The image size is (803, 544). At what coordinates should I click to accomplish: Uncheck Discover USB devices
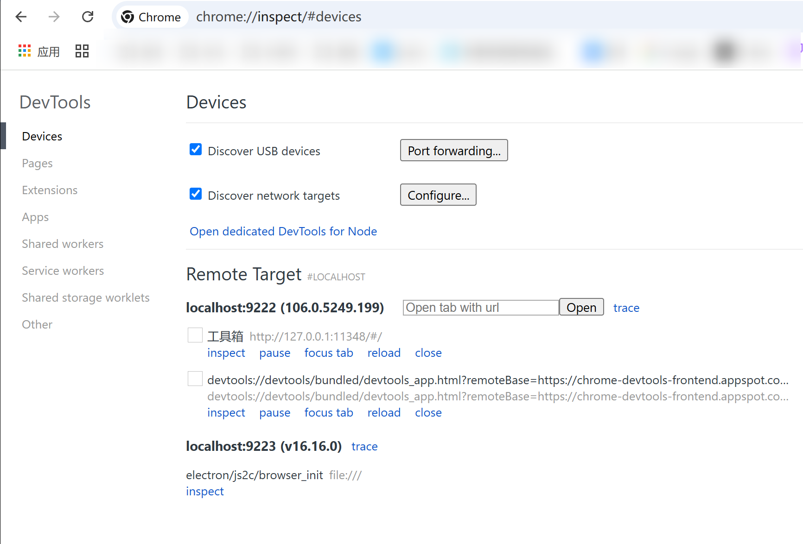(x=196, y=150)
